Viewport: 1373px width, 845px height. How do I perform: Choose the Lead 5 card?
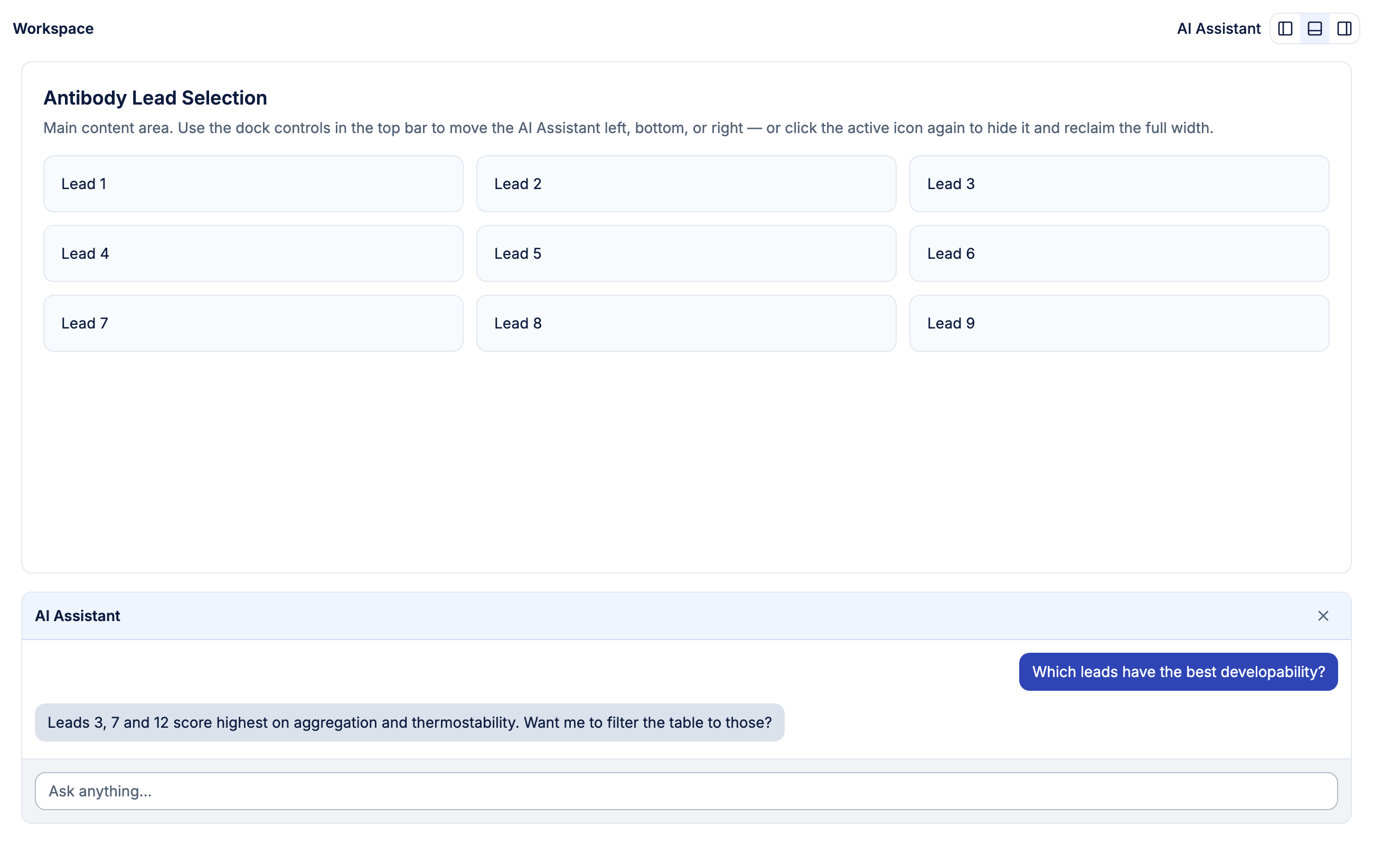[x=686, y=253]
